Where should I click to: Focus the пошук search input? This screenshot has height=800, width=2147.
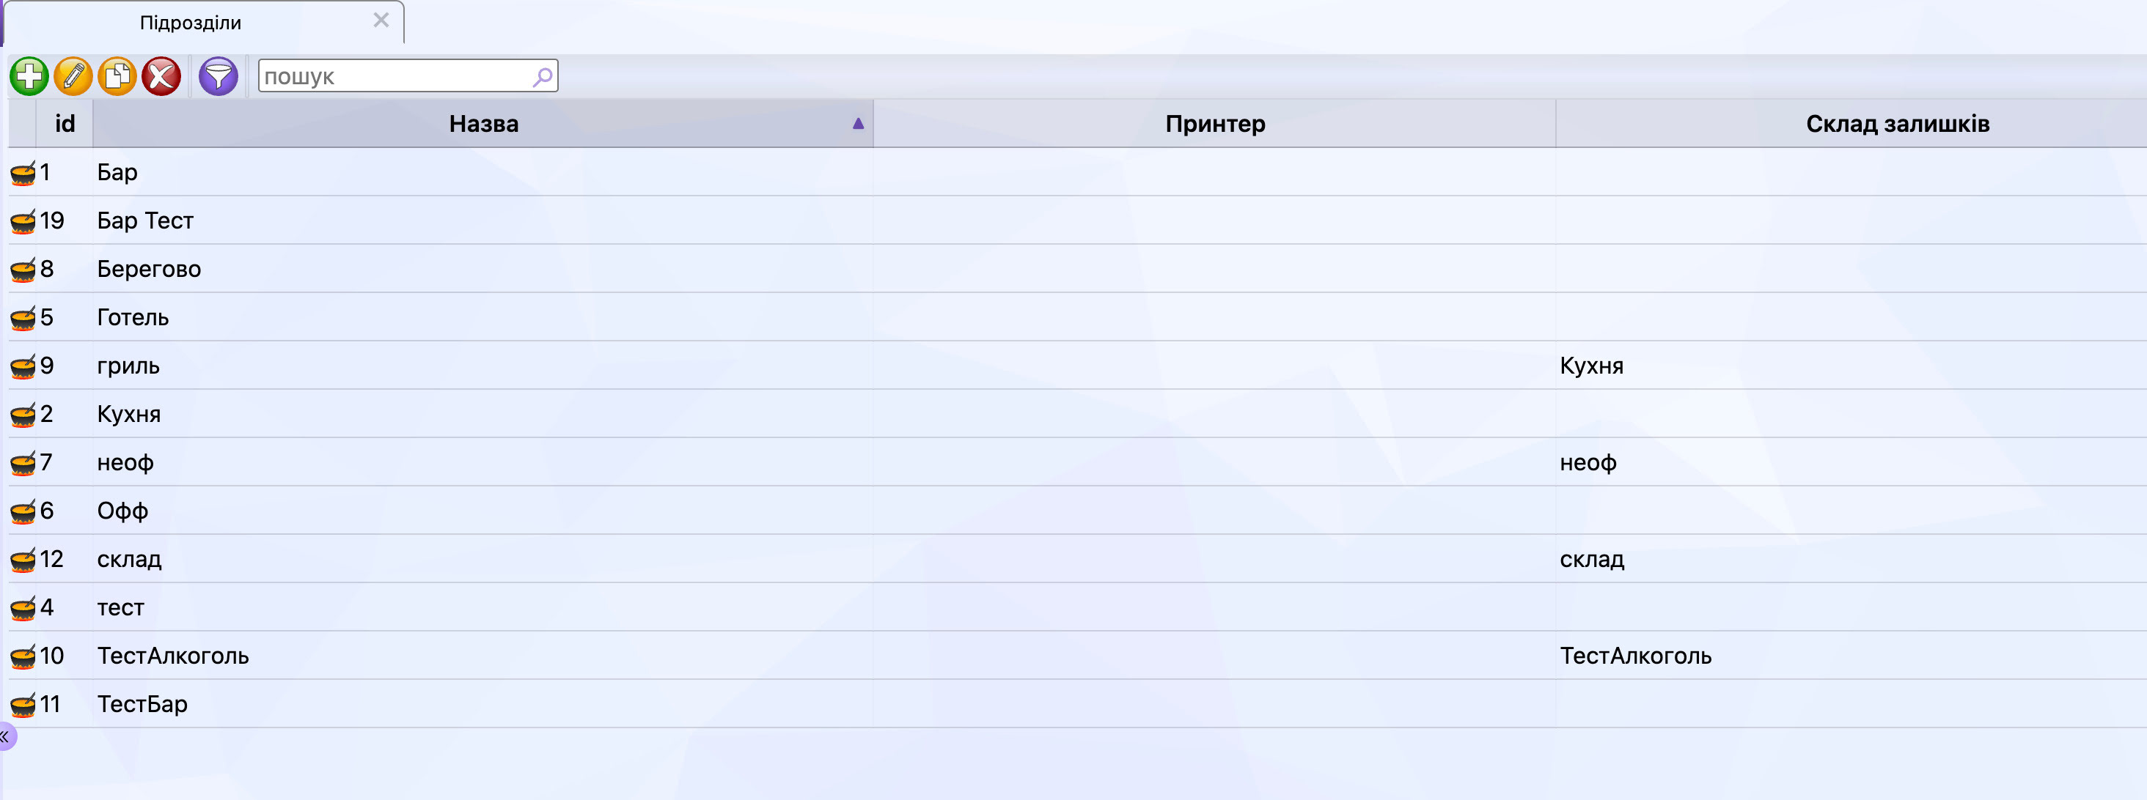click(396, 77)
